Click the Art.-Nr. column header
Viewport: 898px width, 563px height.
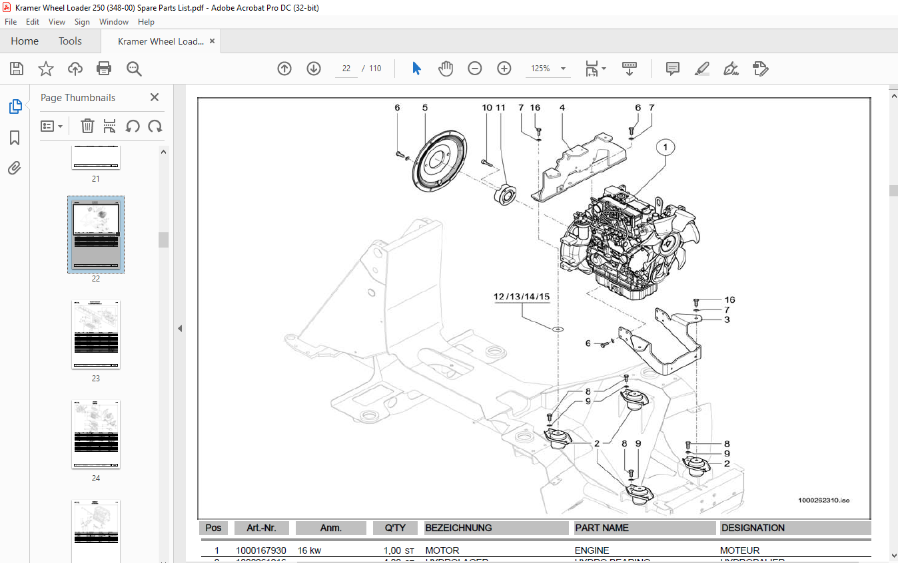pos(262,528)
